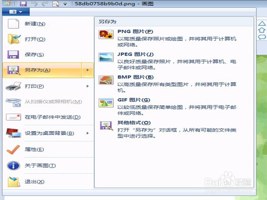
Task: Open the quick access toolbar customize arrow
Action: (65, 4)
